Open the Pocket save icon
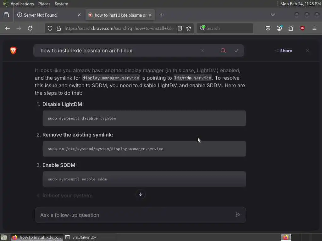Image resolution: width=322 pixels, height=241 pixels. pos(268,28)
